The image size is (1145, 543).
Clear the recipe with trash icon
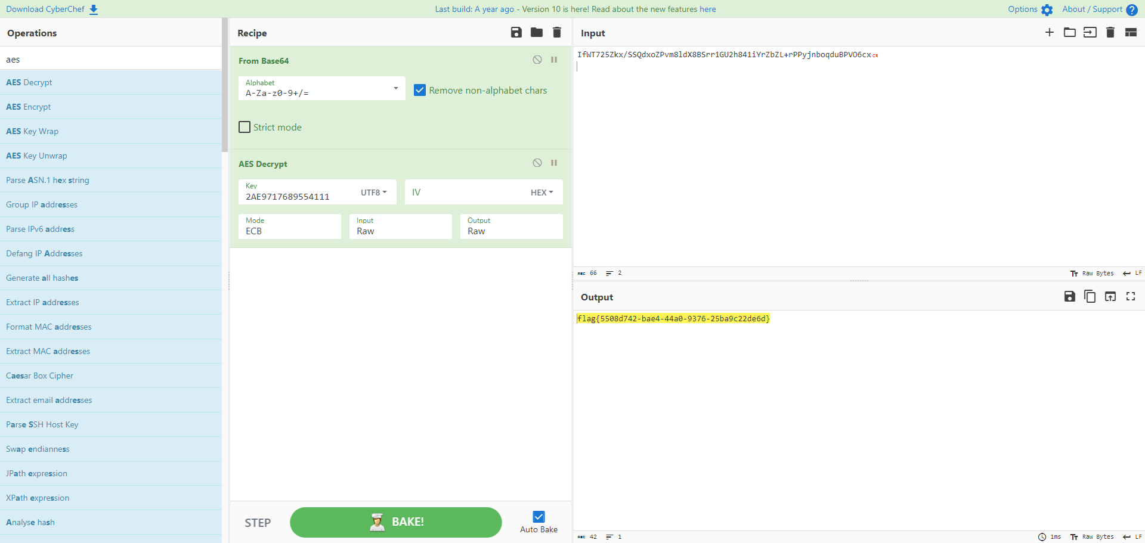(x=557, y=33)
